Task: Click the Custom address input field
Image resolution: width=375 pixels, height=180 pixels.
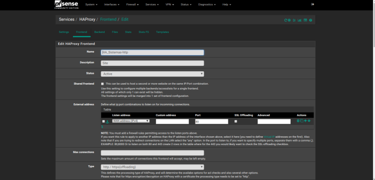Action: tap(172, 121)
